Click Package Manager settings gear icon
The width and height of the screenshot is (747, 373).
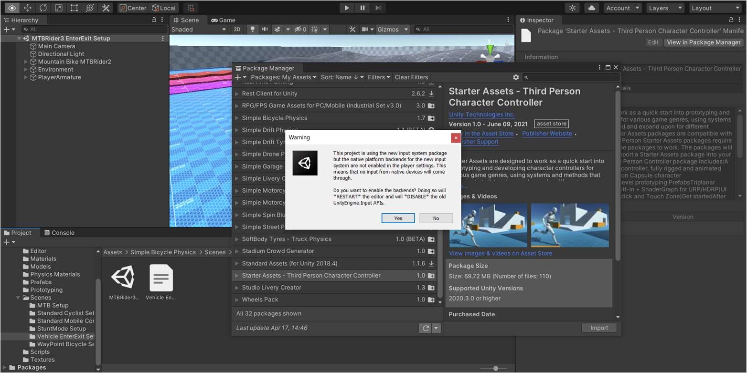(x=516, y=77)
